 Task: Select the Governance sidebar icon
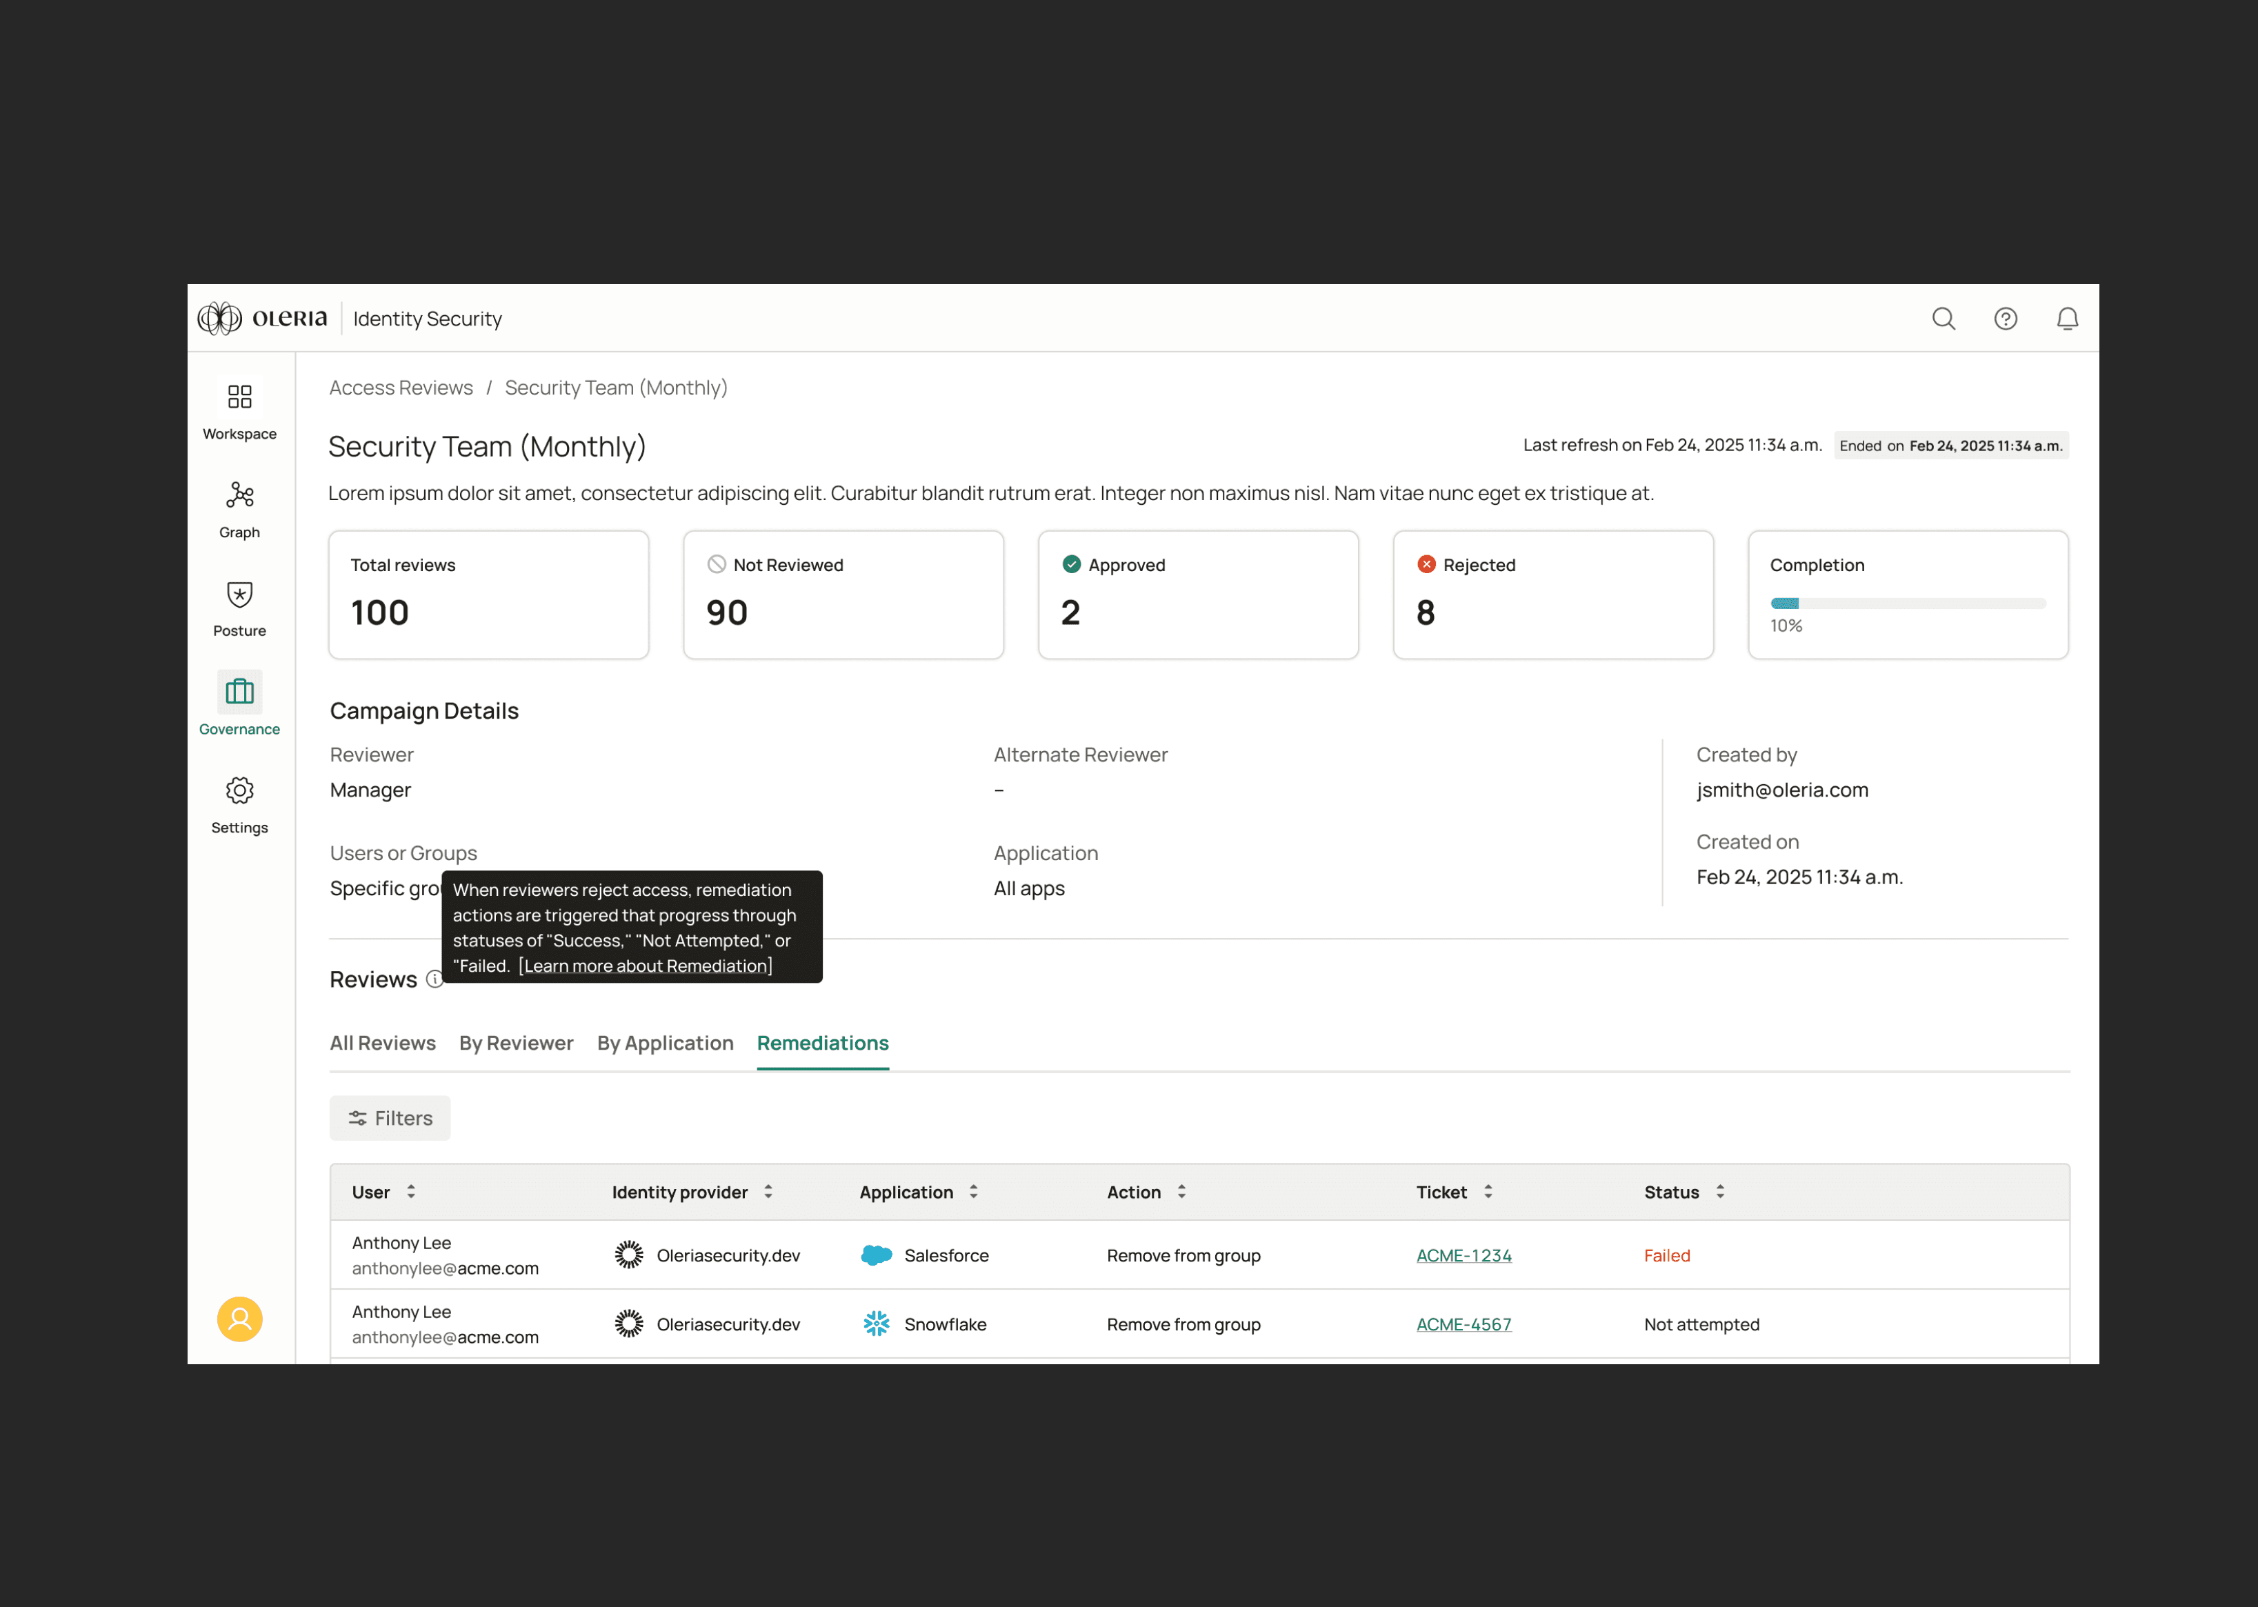(x=239, y=692)
